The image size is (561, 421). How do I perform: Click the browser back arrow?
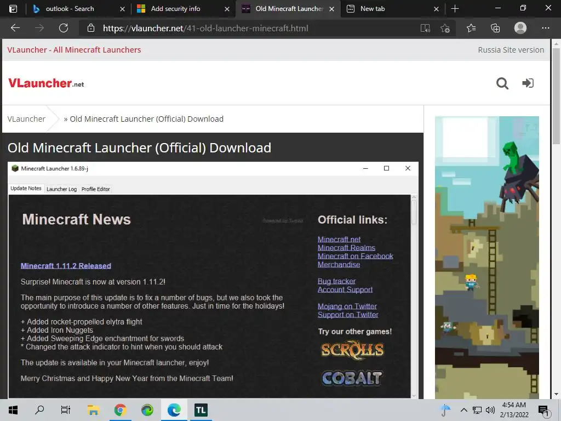15,29
